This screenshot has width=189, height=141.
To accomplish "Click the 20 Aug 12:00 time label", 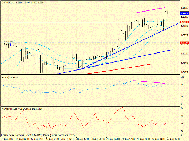I will click(83, 139).
